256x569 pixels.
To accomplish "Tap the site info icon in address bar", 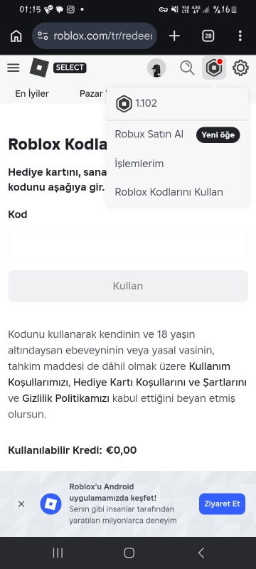I will click(43, 36).
